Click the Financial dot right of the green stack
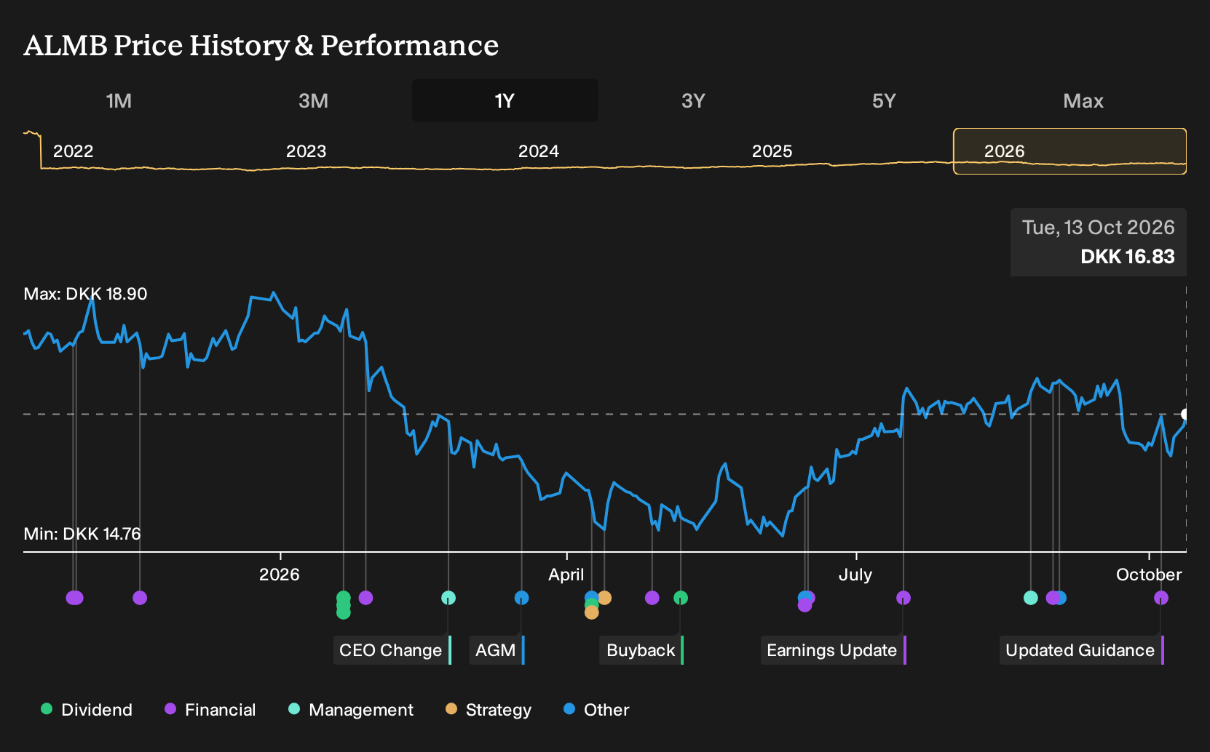This screenshot has height=752, width=1210. (x=366, y=598)
